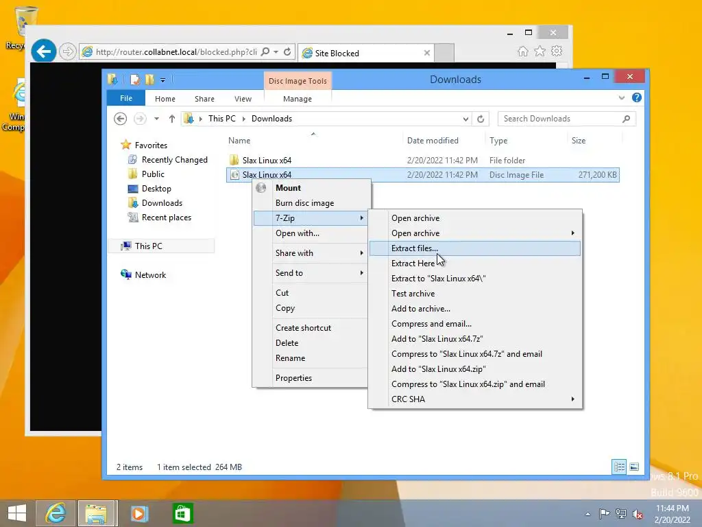Go back in the Downloads Explorer window

(x=120, y=119)
